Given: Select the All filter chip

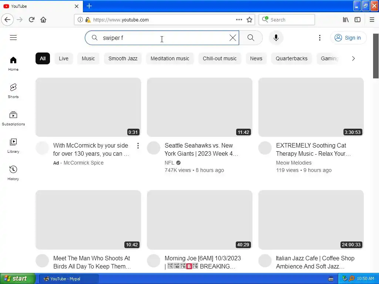Looking at the screenshot, I should click(43, 58).
